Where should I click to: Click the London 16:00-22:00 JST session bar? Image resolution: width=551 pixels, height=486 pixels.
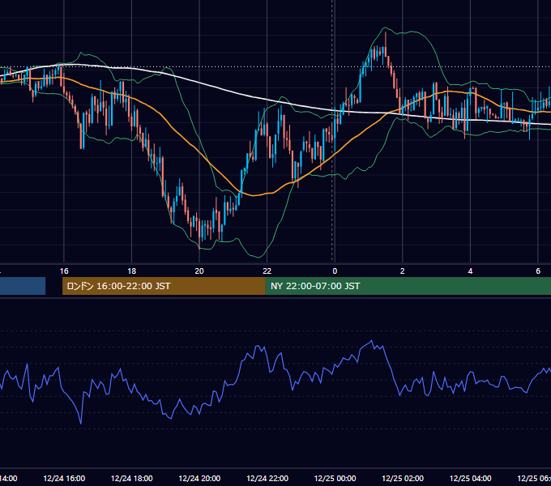164,286
